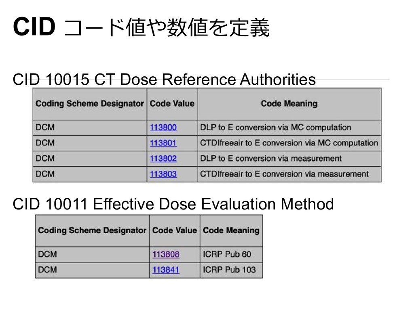Click the 'CID 10011 Effective Dose Evaluation Method' heading

(173, 204)
